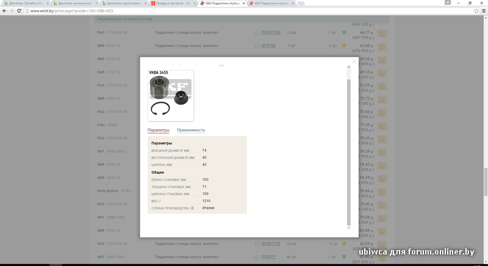Click green availability marker in 66,77 р. row
The image size is (488, 266).
(344, 32)
